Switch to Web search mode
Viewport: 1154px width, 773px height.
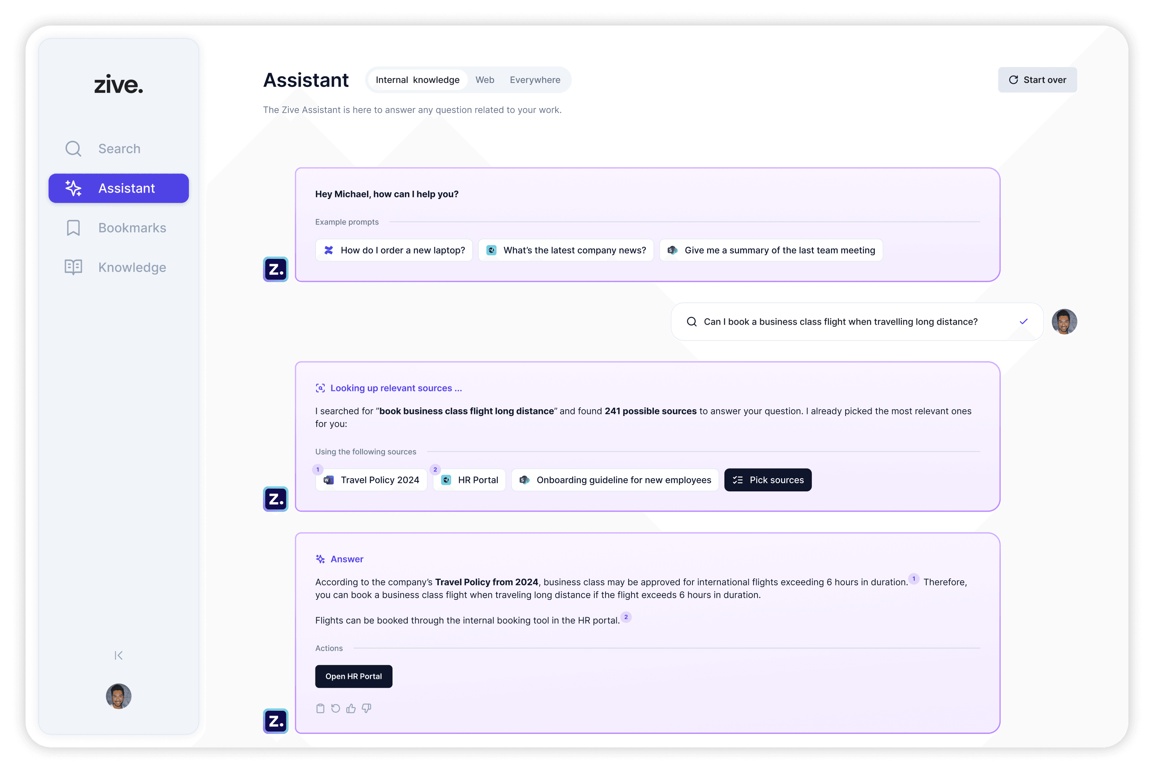[485, 80]
